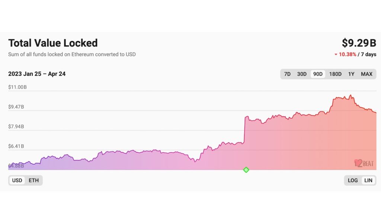Switch currency to ETH
The image size is (381, 222).
click(x=33, y=180)
